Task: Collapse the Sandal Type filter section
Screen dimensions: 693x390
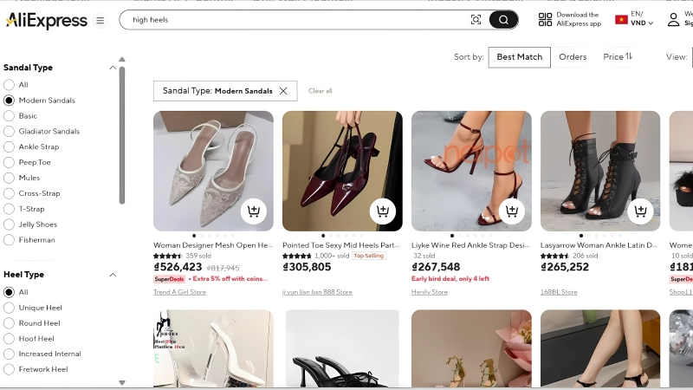Action: pos(113,68)
